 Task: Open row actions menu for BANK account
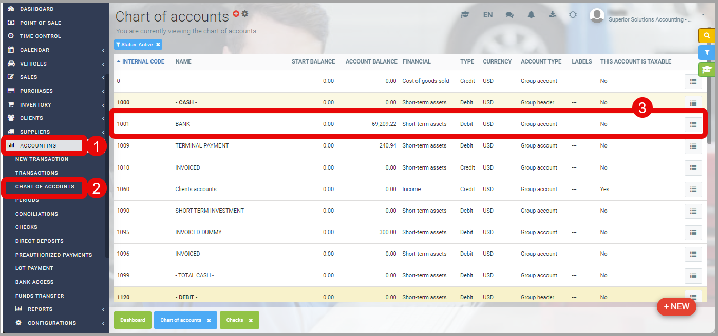(693, 124)
